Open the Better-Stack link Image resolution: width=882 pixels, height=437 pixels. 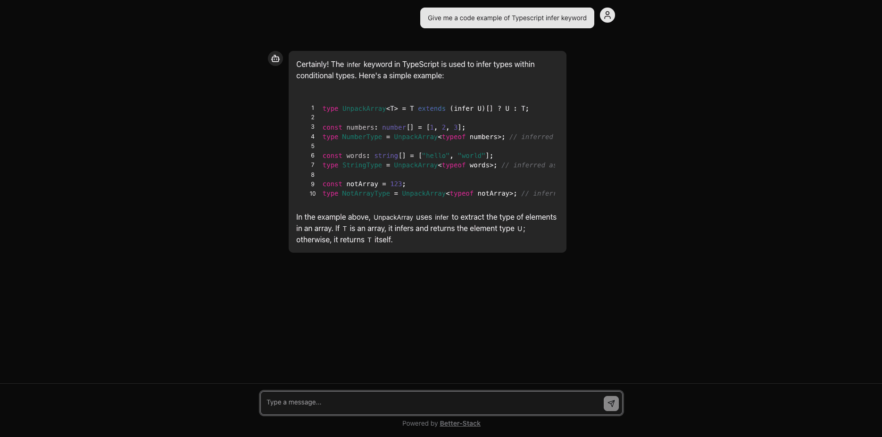pos(460,423)
